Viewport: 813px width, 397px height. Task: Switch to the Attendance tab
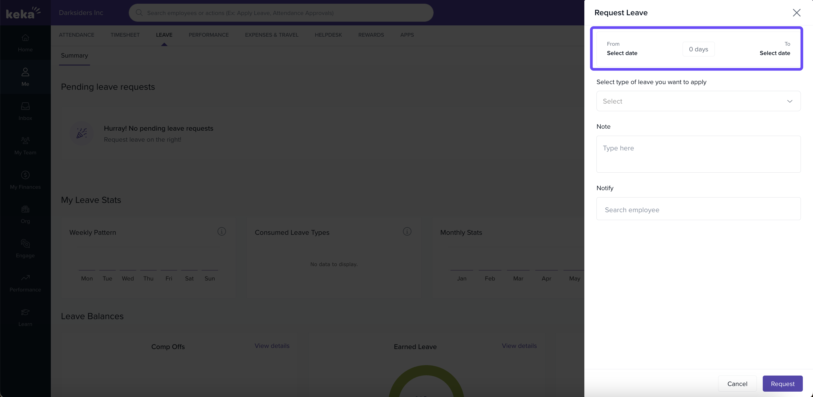(x=77, y=35)
